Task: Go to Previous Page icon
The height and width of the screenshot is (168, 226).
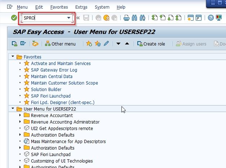Action: pyautogui.click(x=163, y=18)
